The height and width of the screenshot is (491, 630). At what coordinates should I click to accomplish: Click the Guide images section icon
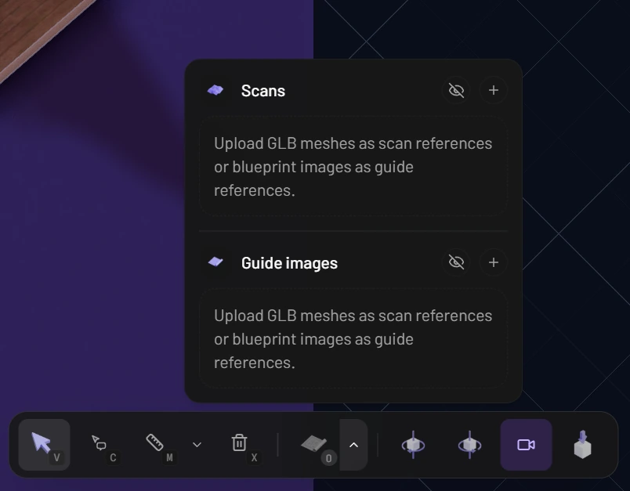pos(215,262)
